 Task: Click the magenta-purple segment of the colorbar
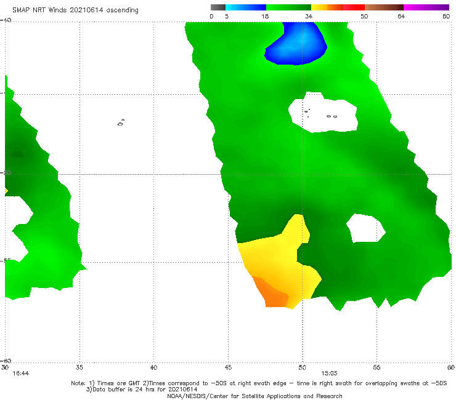tap(426, 7)
